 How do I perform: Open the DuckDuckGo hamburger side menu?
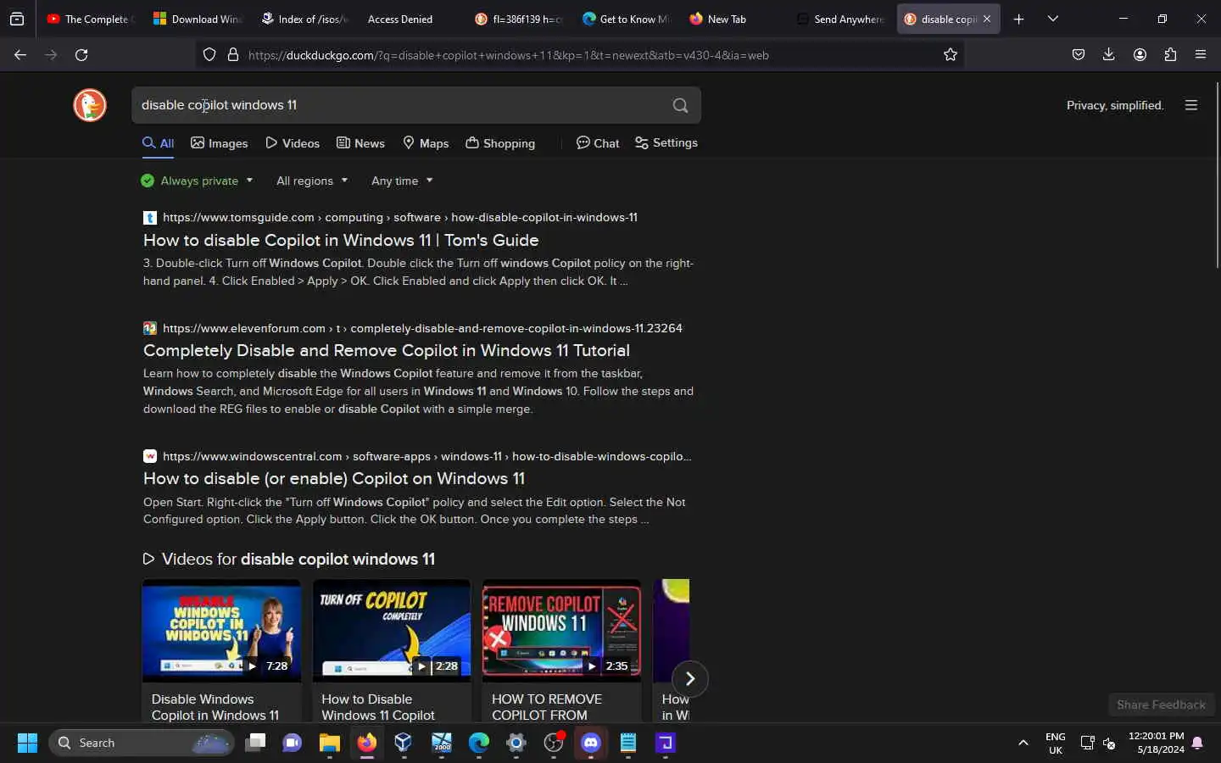coord(1191,105)
